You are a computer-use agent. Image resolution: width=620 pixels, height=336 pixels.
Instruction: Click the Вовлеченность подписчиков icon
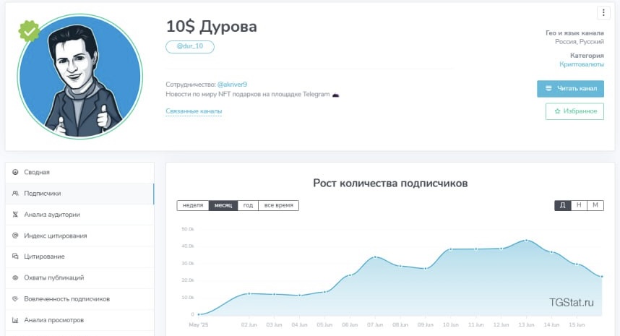[15, 299]
